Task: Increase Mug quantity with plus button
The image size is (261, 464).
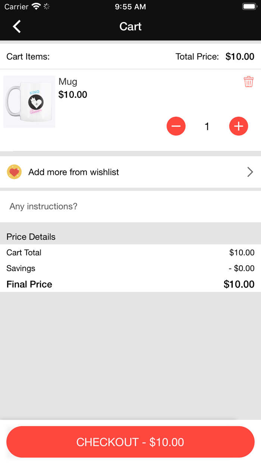Action: pos(239,126)
